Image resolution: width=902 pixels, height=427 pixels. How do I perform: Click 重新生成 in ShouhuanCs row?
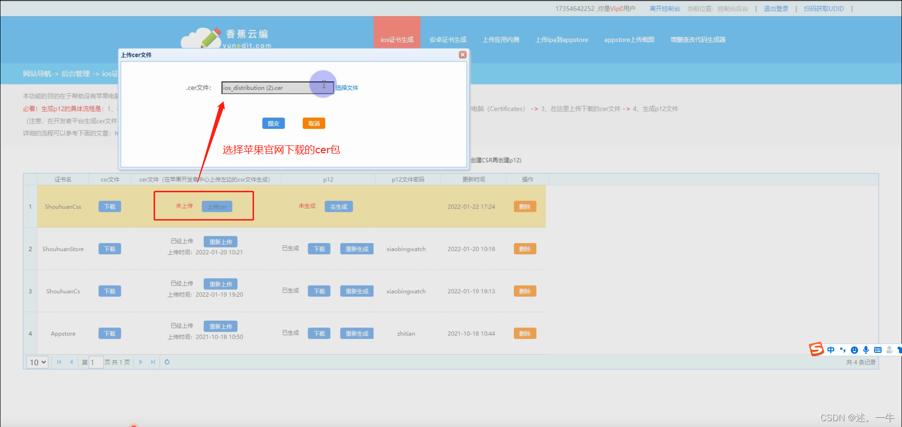(357, 291)
